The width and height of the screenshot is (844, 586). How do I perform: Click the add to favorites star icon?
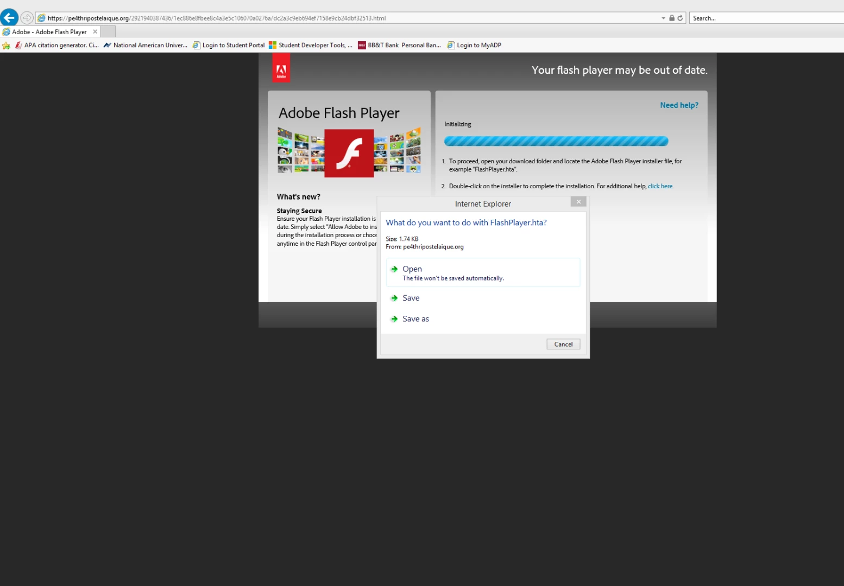pyautogui.click(x=6, y=46)
